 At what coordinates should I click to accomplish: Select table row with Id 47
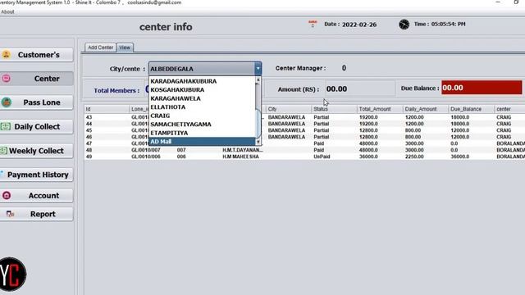(x=304, y=143)
